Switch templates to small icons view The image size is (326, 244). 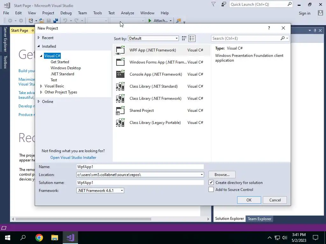coord(184,38)
